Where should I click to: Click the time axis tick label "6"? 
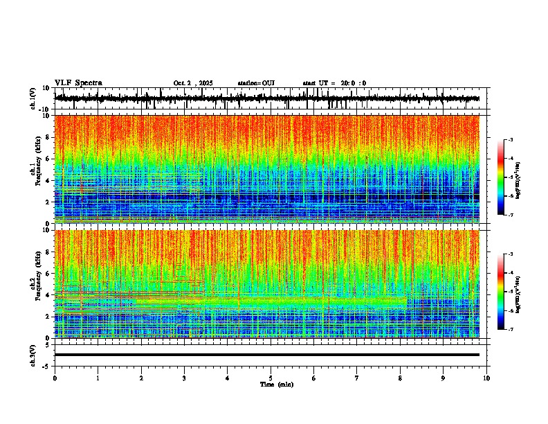tap(313, 378)
